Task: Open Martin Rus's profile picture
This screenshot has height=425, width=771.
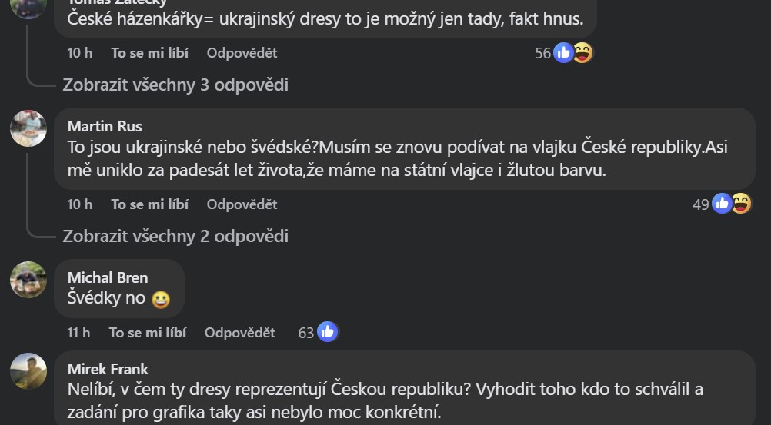Action: coord(28,128)
